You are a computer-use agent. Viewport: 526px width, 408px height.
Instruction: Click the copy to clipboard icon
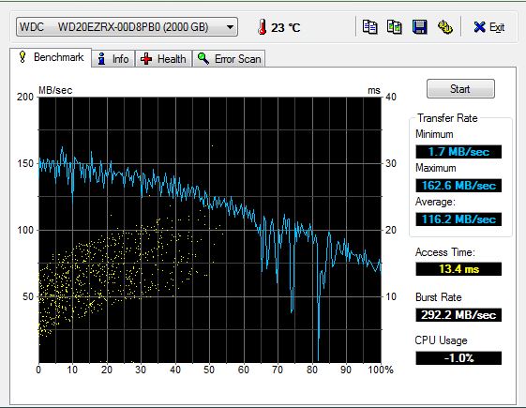pos(369,27)
